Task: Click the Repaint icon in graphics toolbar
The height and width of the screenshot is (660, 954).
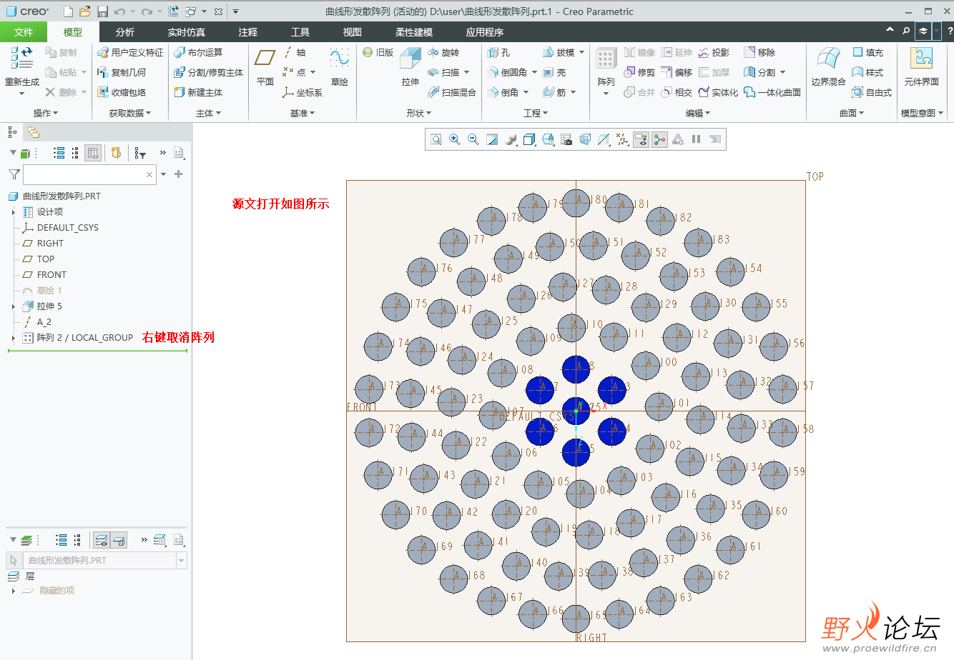Action: 492,139
